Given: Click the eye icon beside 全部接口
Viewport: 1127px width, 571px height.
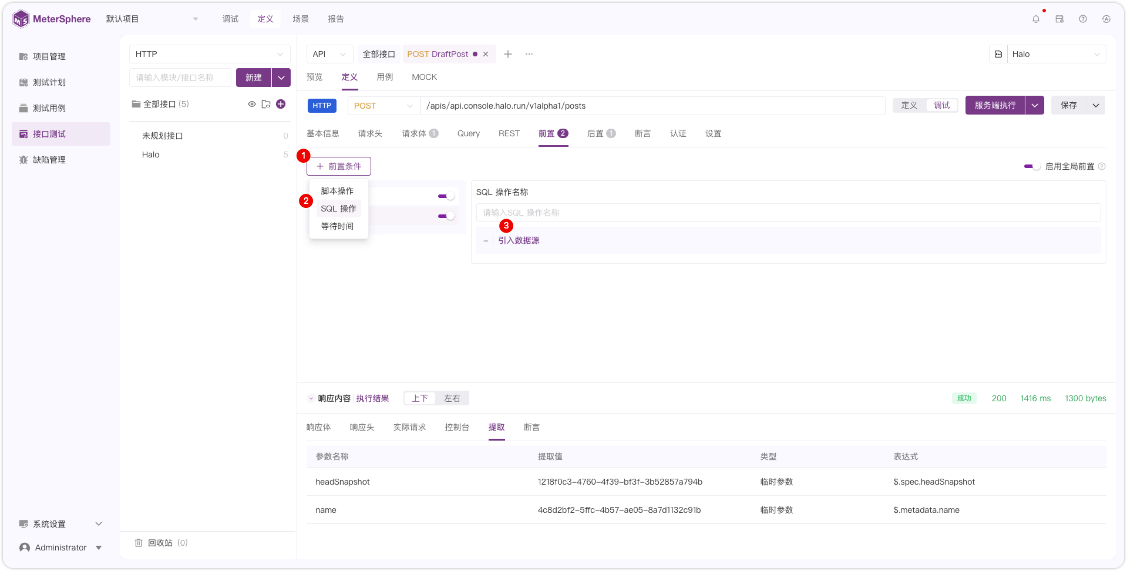Looking at the screenshot, I should (x=252, y=104).
